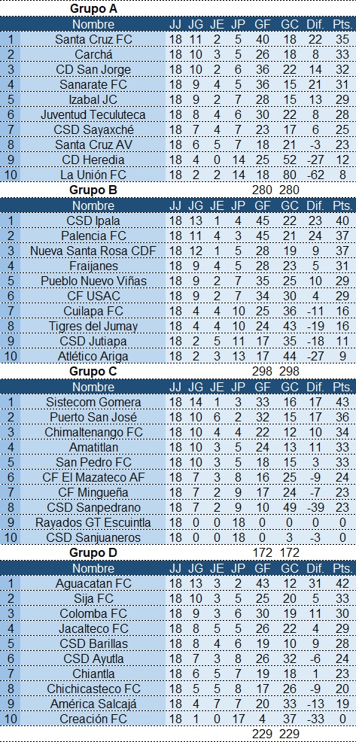Select the Grupo B Nombre column header
Screen dimensions: 356x742
coord(93,206)
